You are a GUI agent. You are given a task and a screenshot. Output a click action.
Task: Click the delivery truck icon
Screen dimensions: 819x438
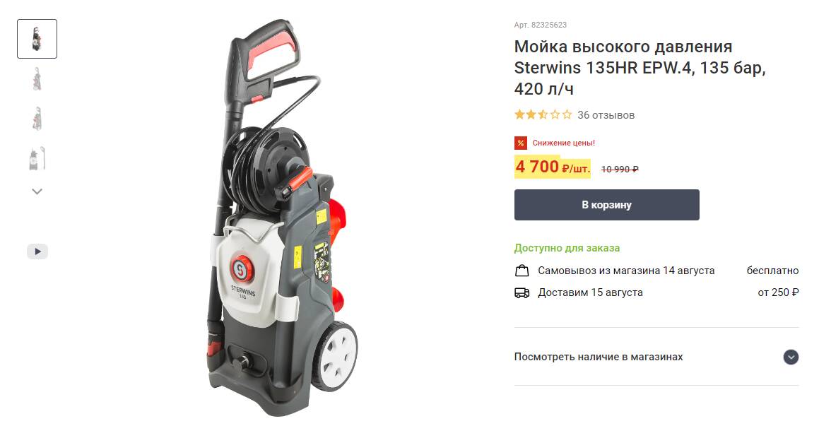click(x=522, y=293)
